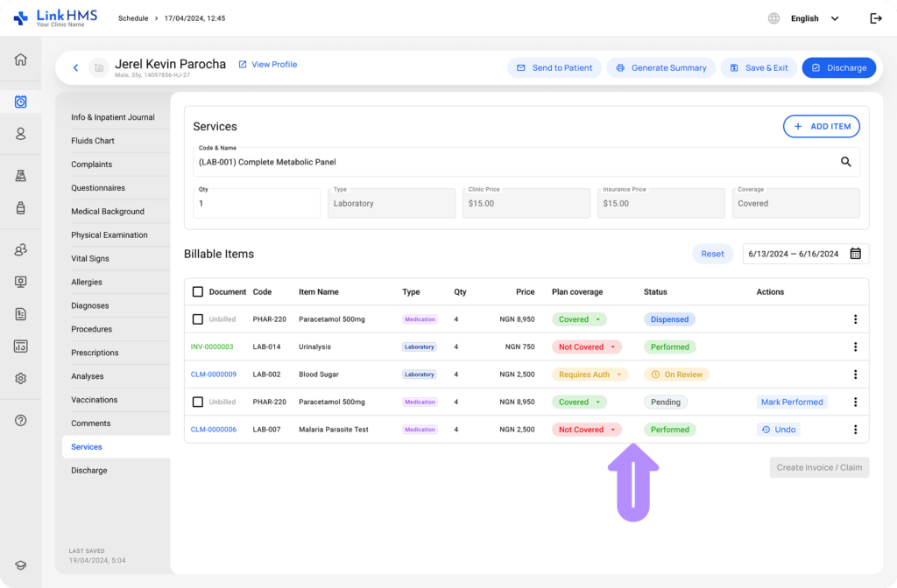Open the Patients person icon in sidebar

(x=21, y=134)
